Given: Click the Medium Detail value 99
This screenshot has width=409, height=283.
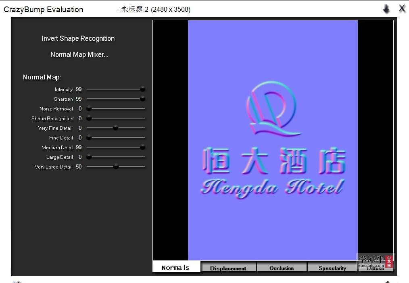Looking at the screenshot, I should [79, 148].
